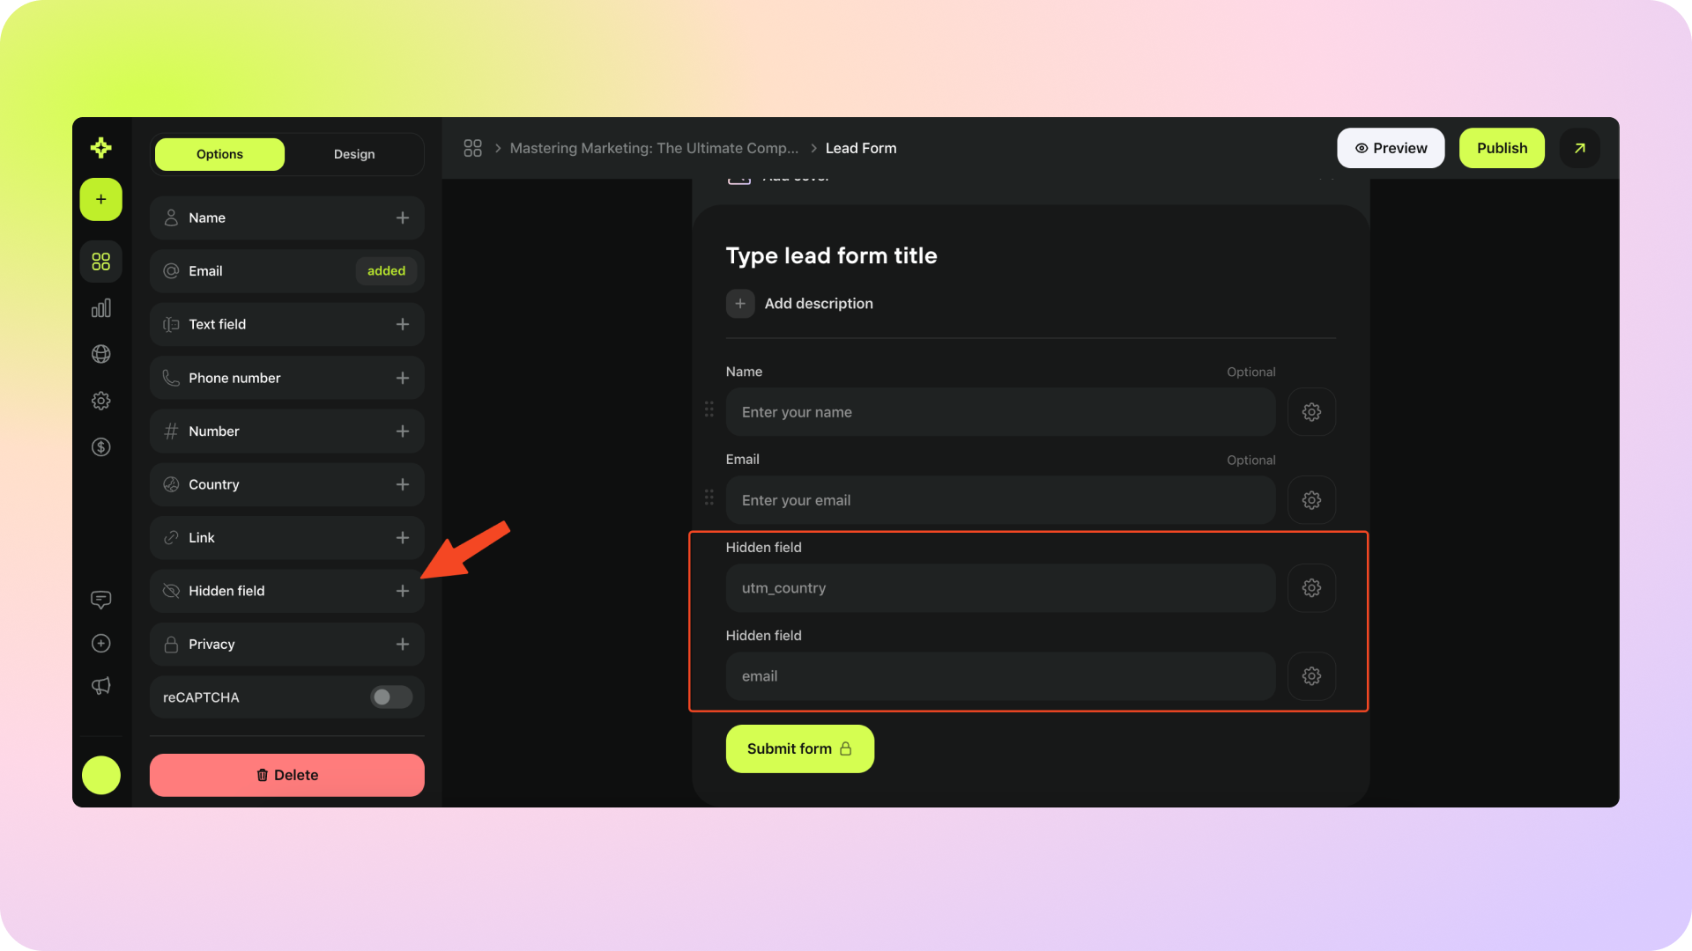The height and width of the screenshot is (951, 1692).
Task: Add a Text field with its plus
Action: [x=402, y=324]
